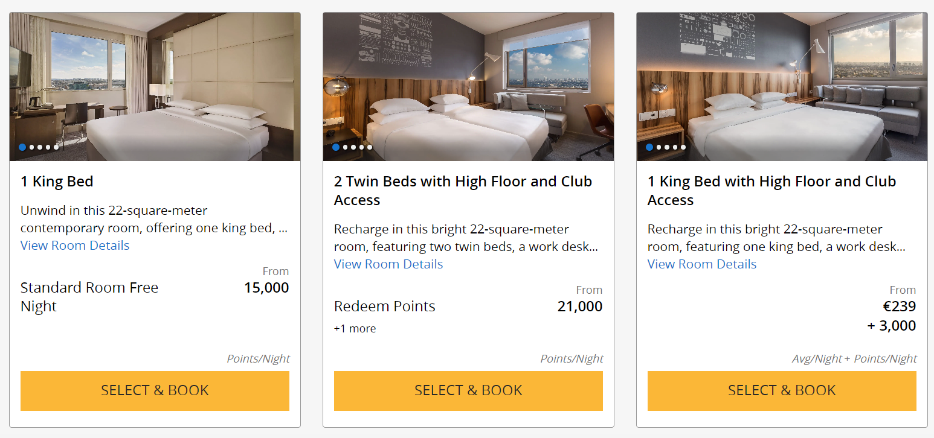This screenshot has width=934, height=438.
Task: Click the 1 King Bed room photo
Action: coord(155,84)
